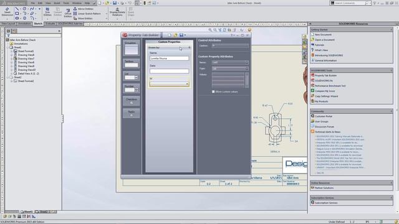Click Linear Sketch Pattern tool
399x224 pixels.
(x=87, y=14)
